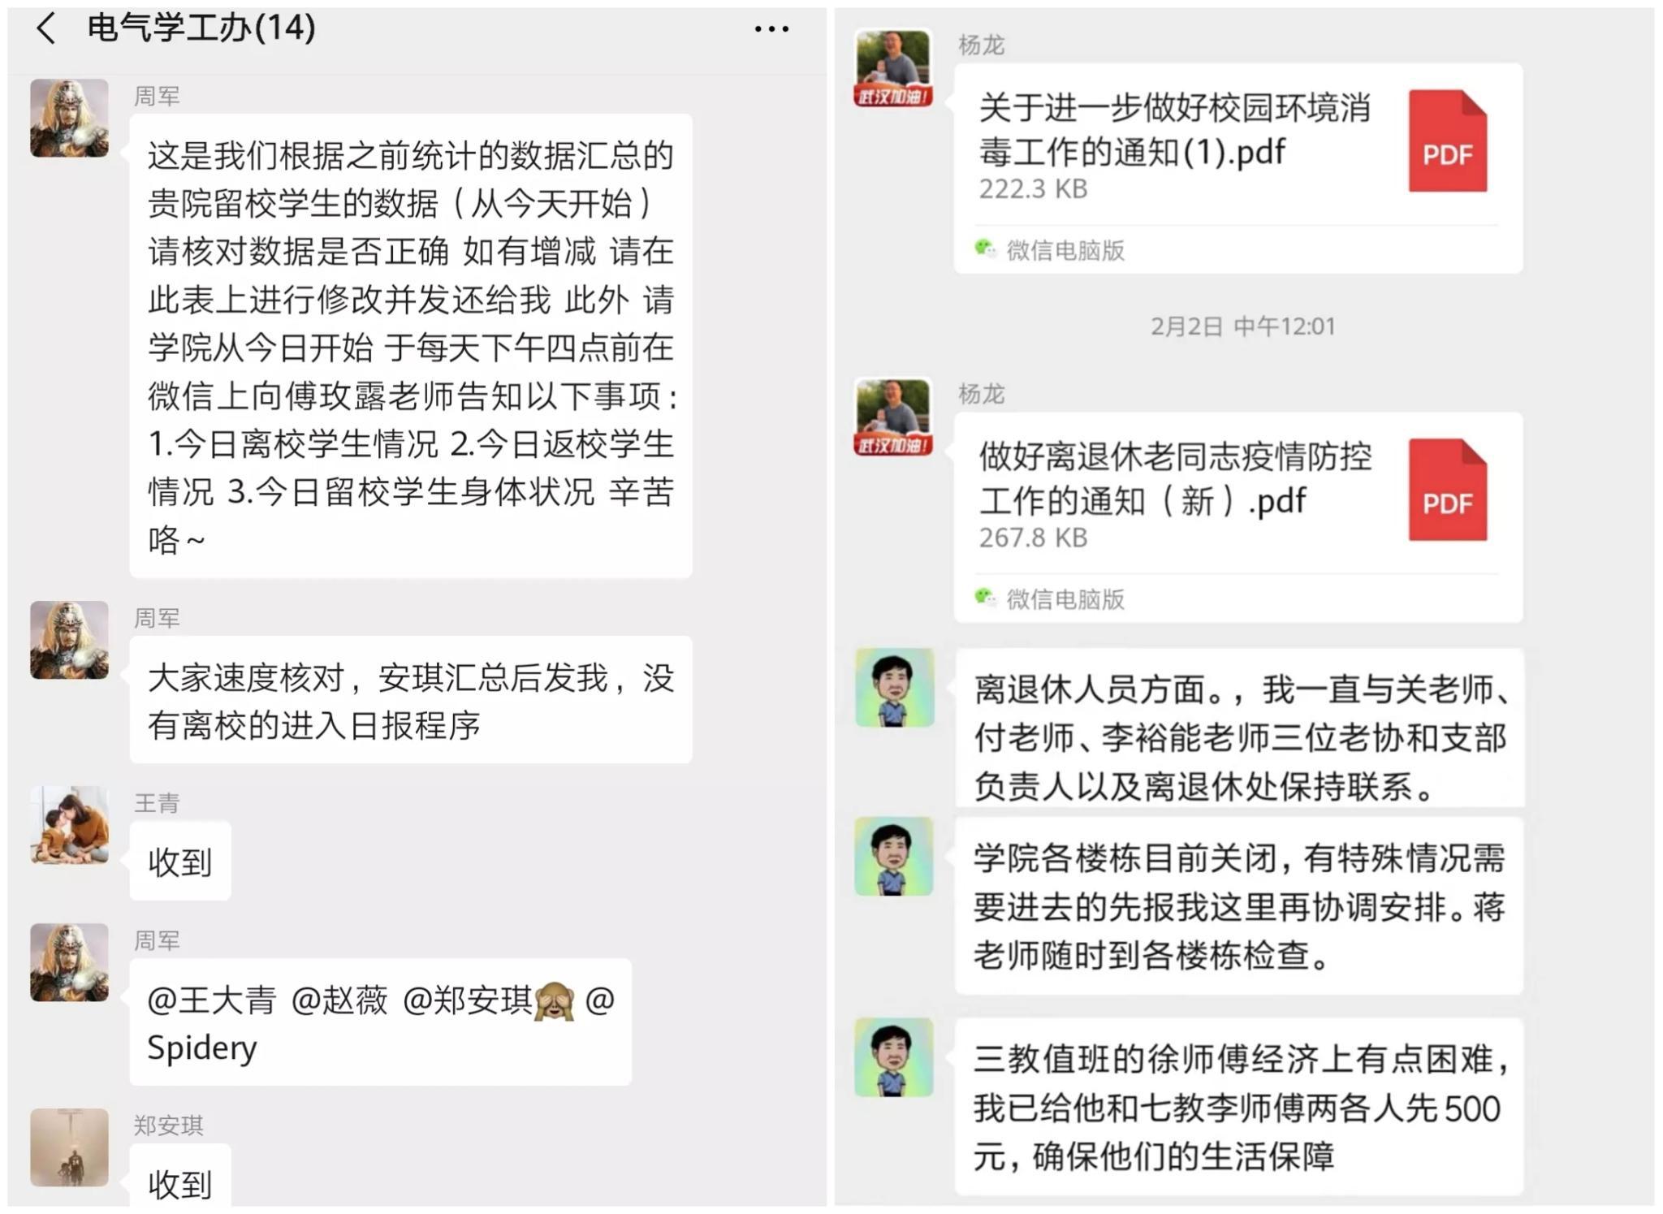Tap 王青's avatar
Image resolution: width=1663 pixels, height=1214 pixels.
point(69,824)
